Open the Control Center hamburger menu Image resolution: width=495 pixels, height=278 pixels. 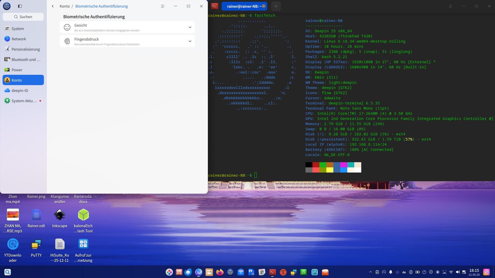click(x=163, y=6)
